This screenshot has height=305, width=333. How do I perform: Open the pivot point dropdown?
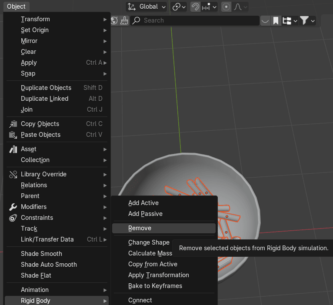point(179,7)
